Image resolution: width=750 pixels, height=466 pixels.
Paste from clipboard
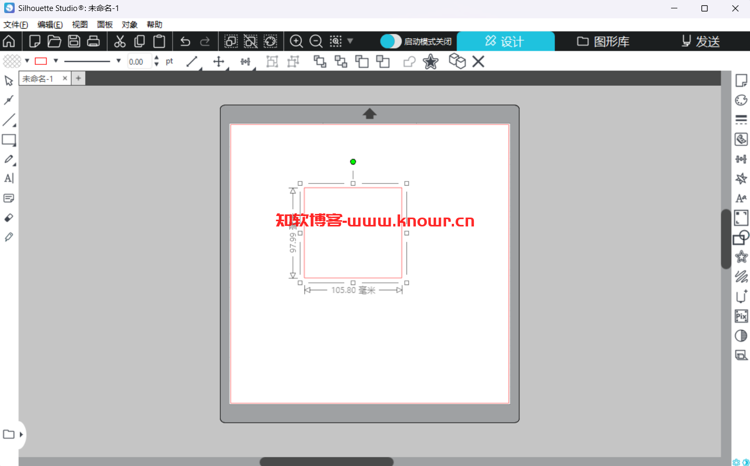click(x=160, y=41)
